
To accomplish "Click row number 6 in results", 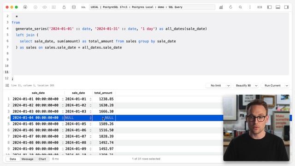I will point(8,130).
